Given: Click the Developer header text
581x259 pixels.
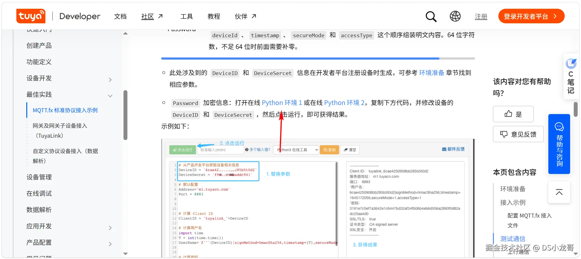Looking at the screenshot, I should click(x=80, y=16).
